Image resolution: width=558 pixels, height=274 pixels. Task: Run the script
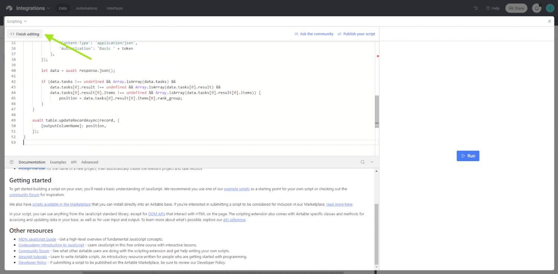click(x=468, y=156)
